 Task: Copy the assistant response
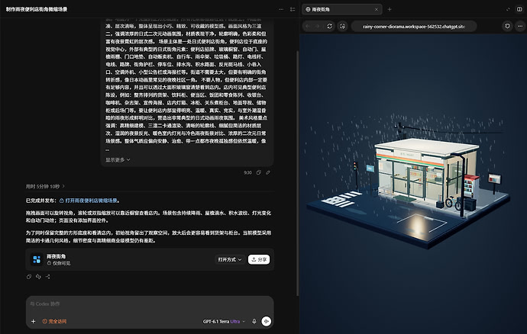click(x=29, y=277)
